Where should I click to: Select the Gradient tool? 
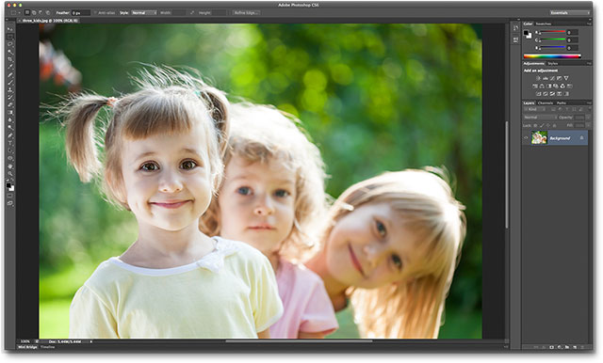pos(10,113)
